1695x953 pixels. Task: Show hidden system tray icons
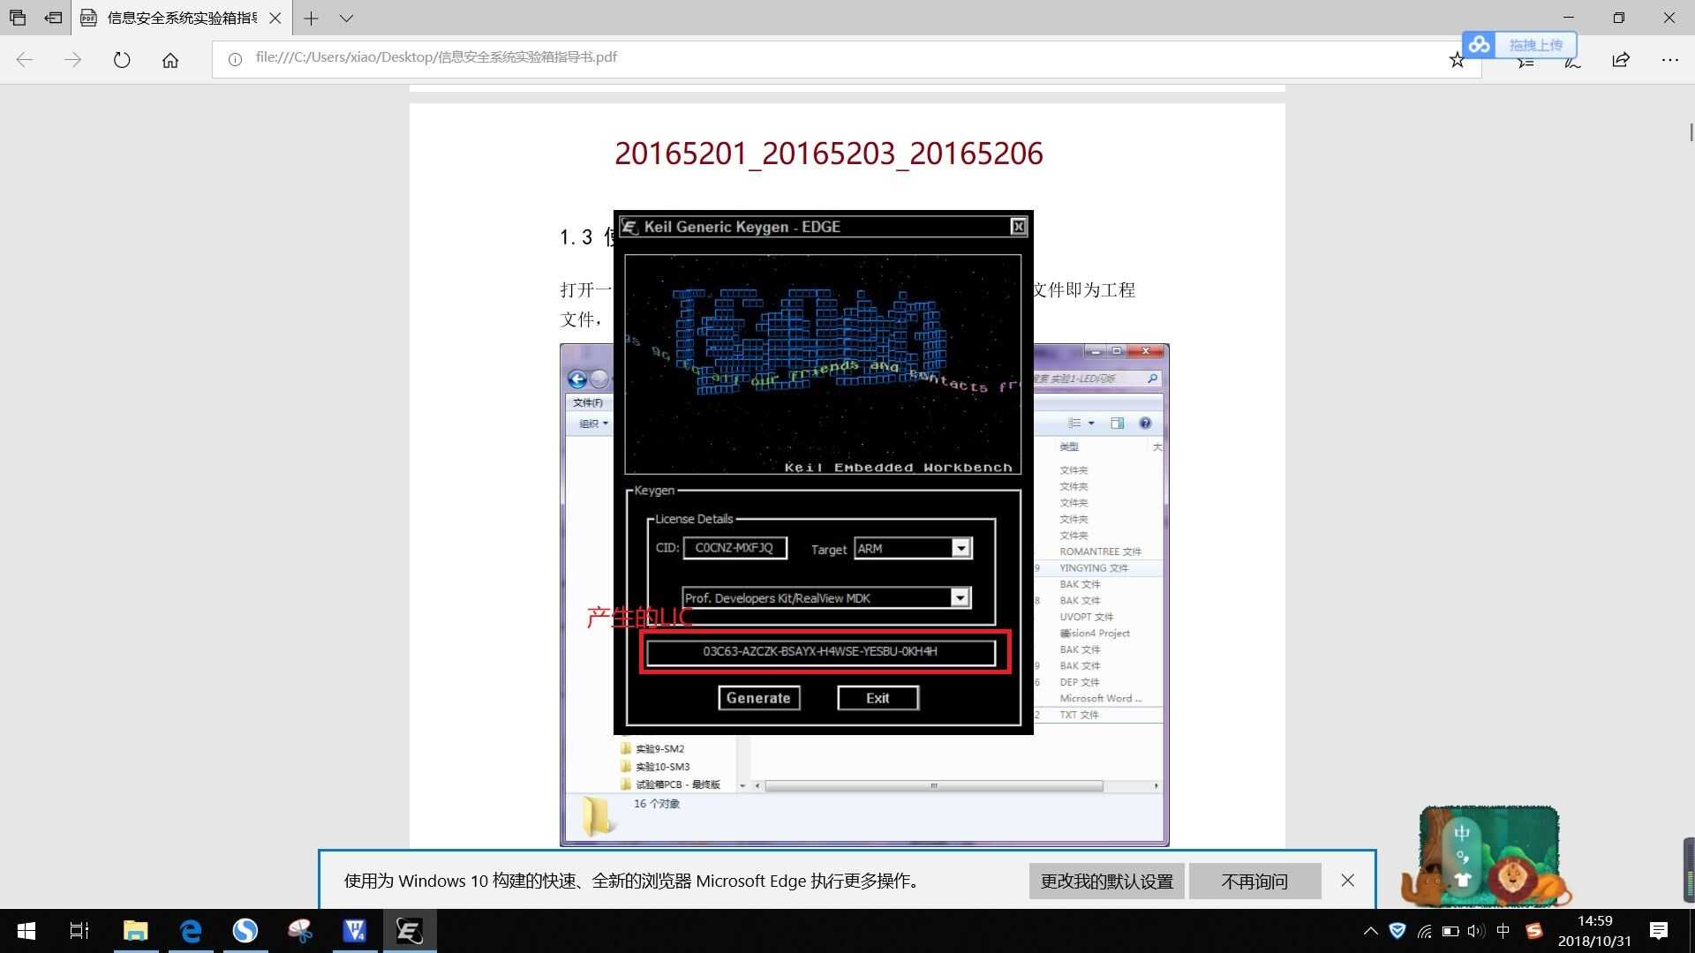click(x=1370, y=931)
